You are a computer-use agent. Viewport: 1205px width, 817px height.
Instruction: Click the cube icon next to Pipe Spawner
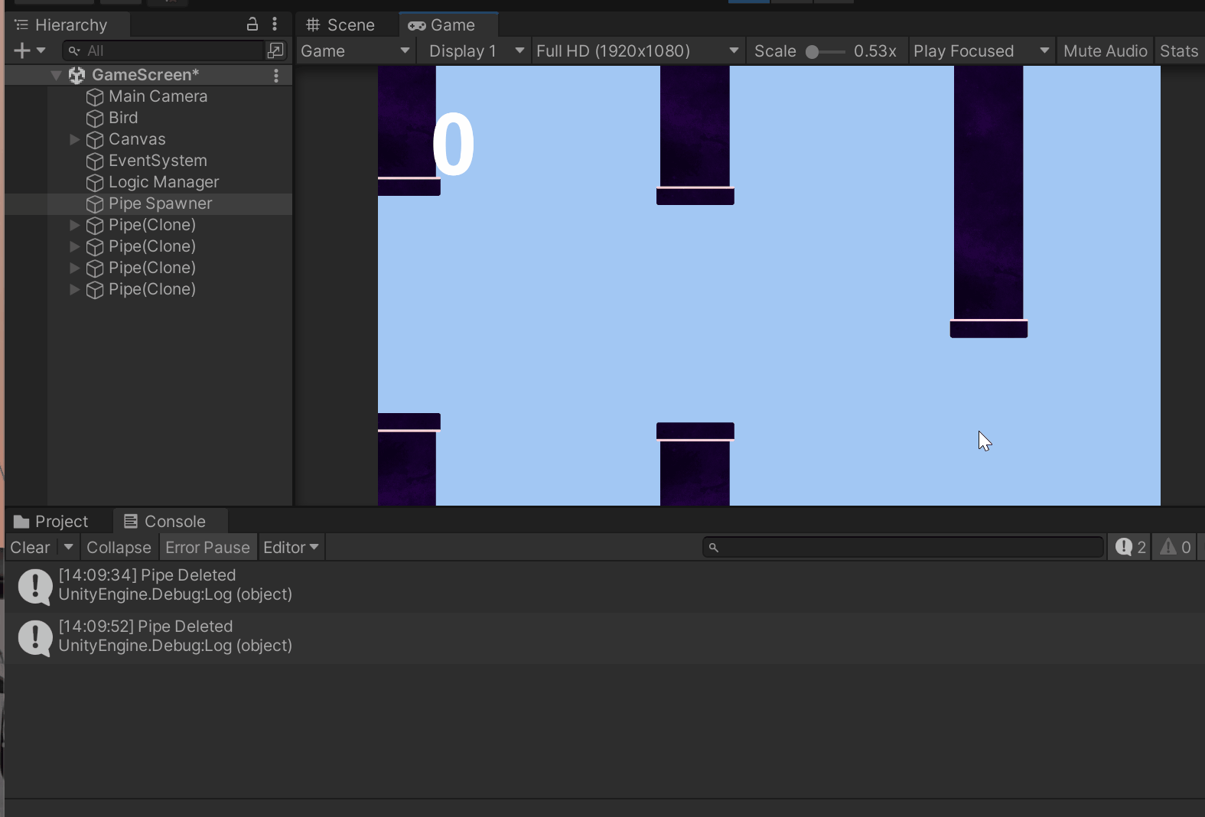(x=95, y=203)
